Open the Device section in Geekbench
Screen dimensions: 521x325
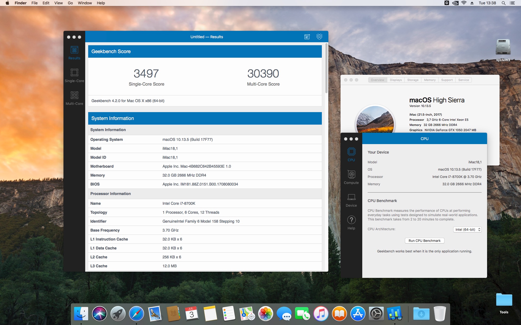click(x=351, y=200)
